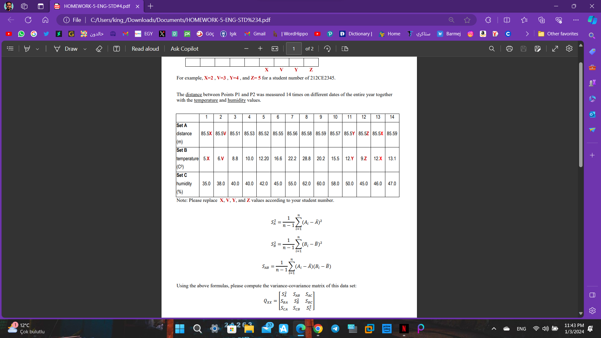601x338 pixels.
Task: Open the Highlight pen tool
Action: 27,49
